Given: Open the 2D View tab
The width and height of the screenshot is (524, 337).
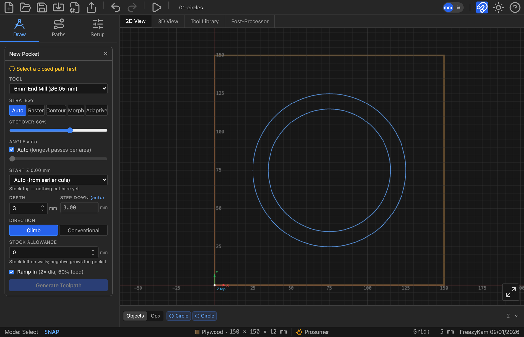Looking at the screenshot, I should coord(136,21).
